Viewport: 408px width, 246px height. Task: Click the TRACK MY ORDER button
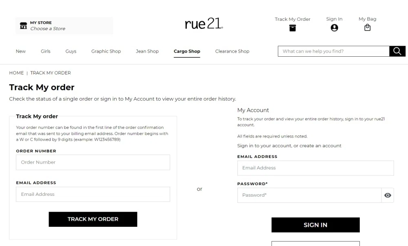point(93,219)
